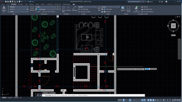Image resolution: width=182 pixels, height=102 pixels.
Task: Switch to the View ribbon tab
Action: pos(26,4)
